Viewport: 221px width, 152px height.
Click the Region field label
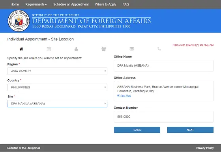(x=13, y=64)
